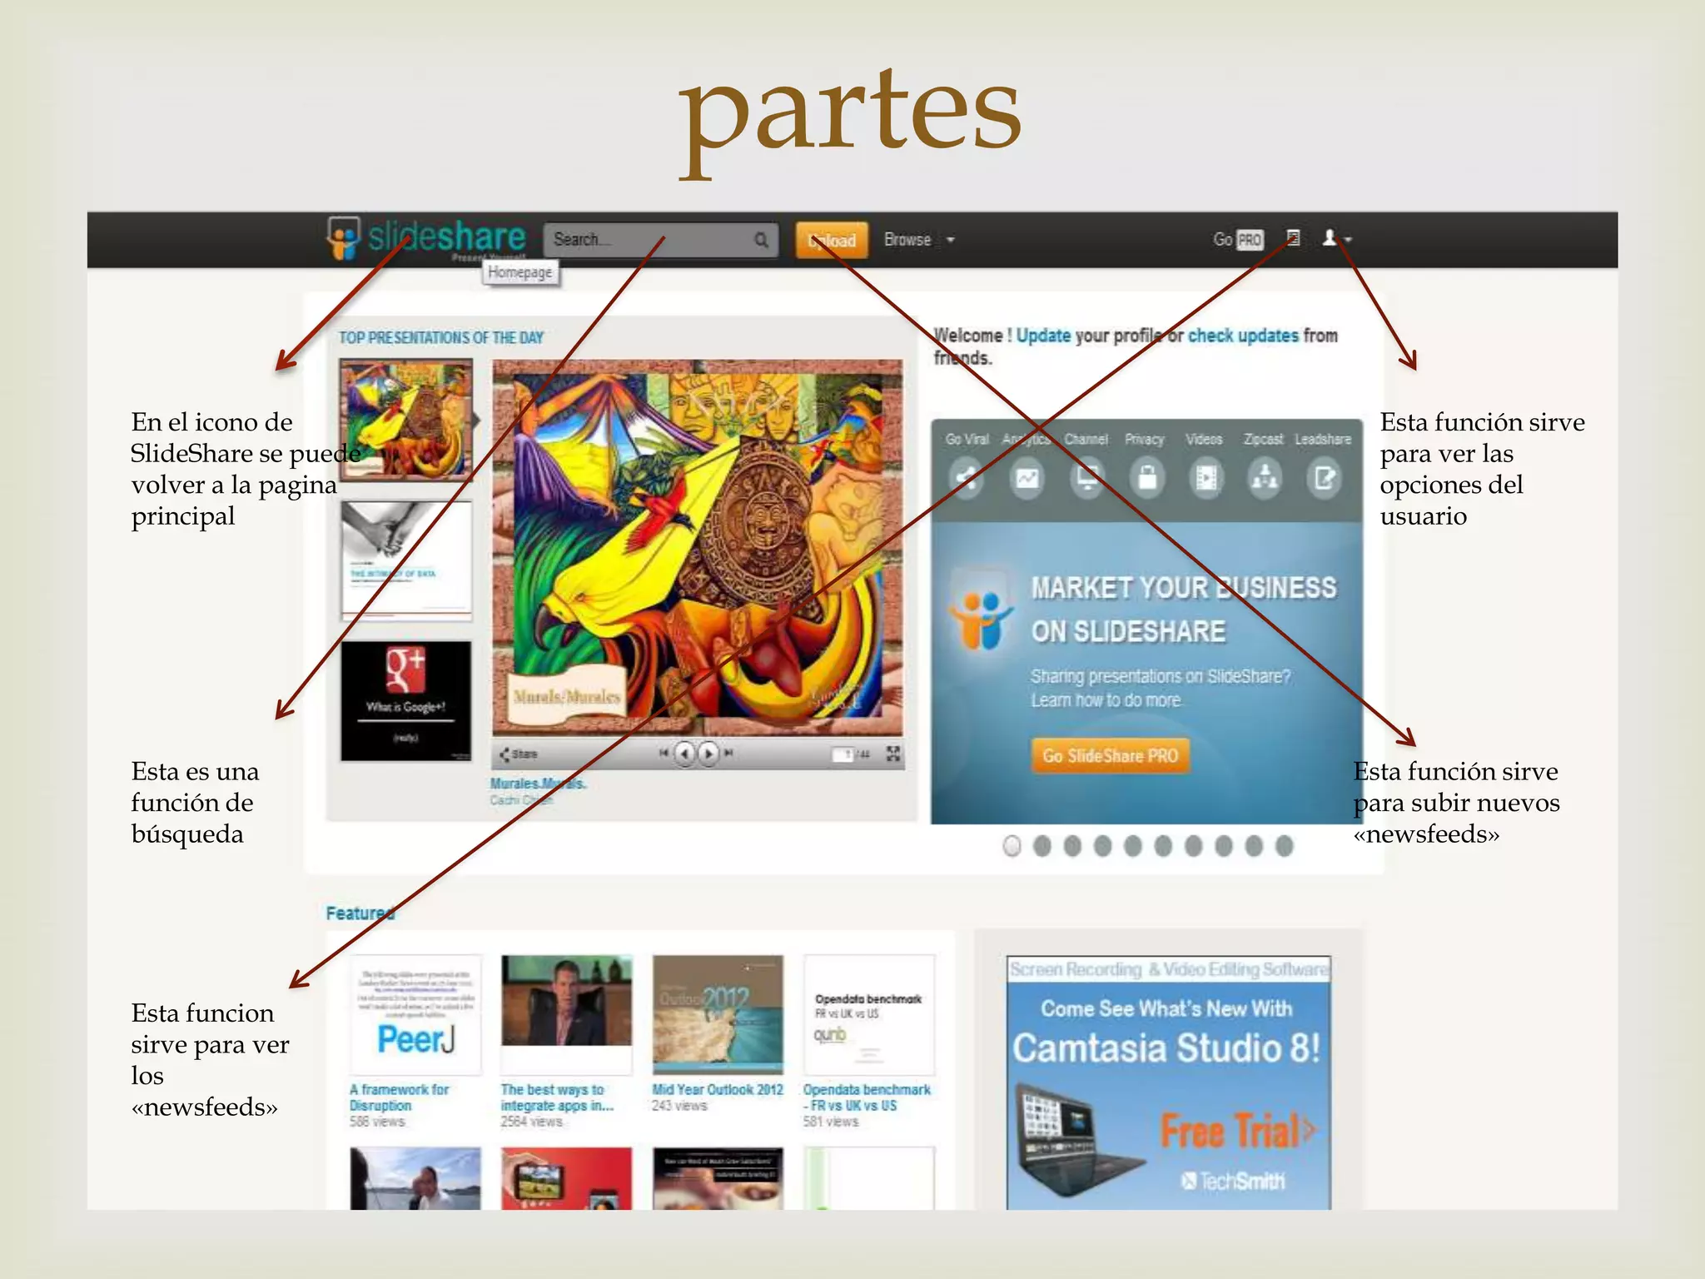Click the orange Upload button

pos(832,241)
